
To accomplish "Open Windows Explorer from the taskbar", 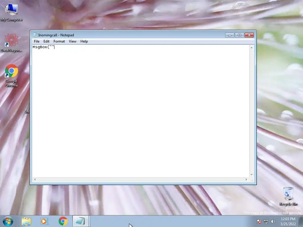I will 26,221.
